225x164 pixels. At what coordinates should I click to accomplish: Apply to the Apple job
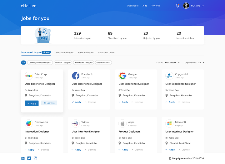coord(123,150)
